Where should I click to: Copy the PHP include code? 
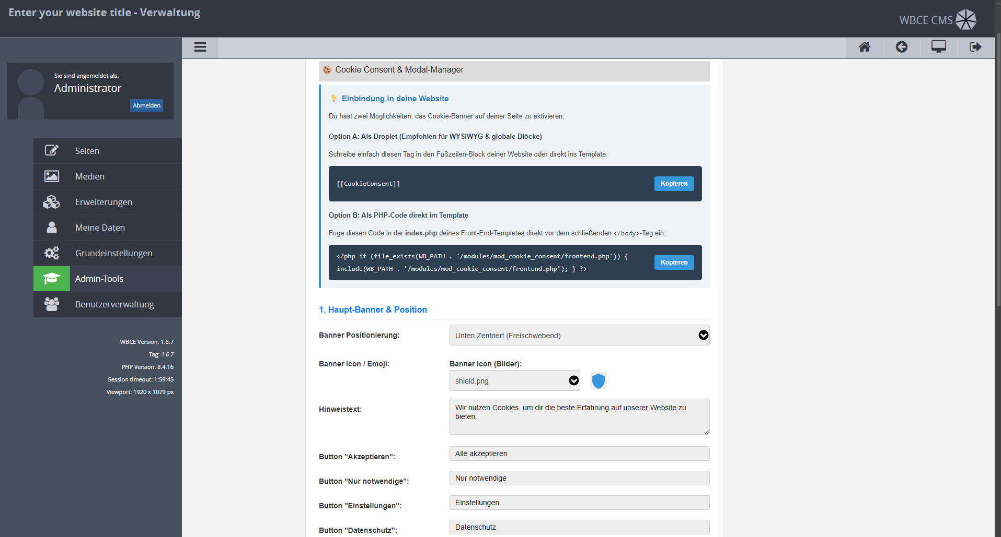click(674, 262)
